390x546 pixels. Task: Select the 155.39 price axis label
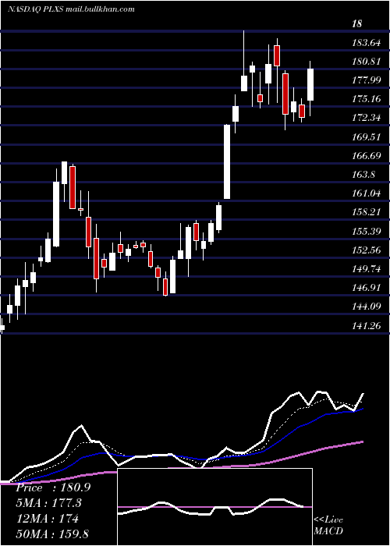(366, 231)
